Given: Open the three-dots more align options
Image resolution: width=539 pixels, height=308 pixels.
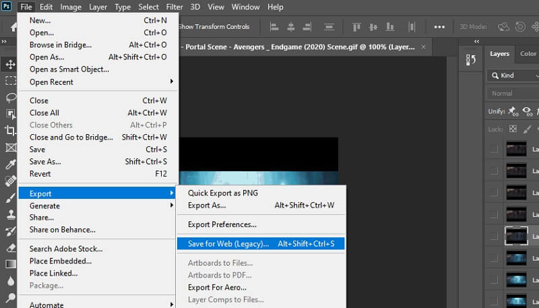Looking at the screenshot, I should (439, 27).
